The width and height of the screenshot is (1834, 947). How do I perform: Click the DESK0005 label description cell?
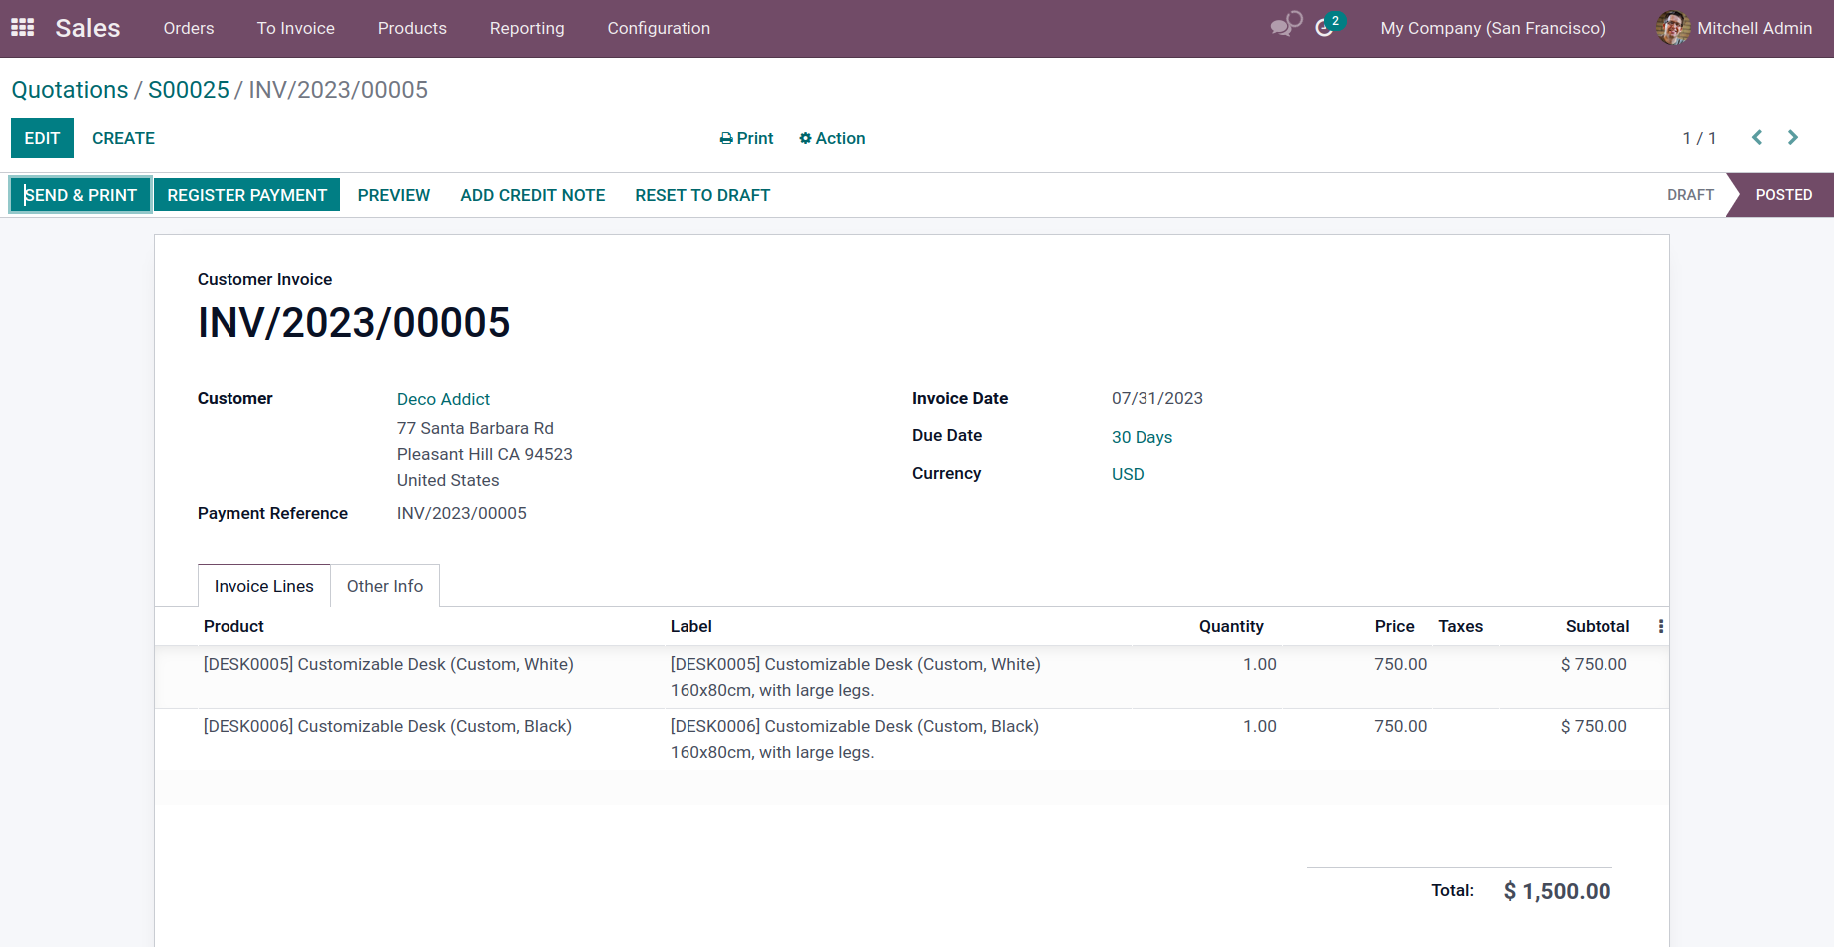tap(855, 677)
